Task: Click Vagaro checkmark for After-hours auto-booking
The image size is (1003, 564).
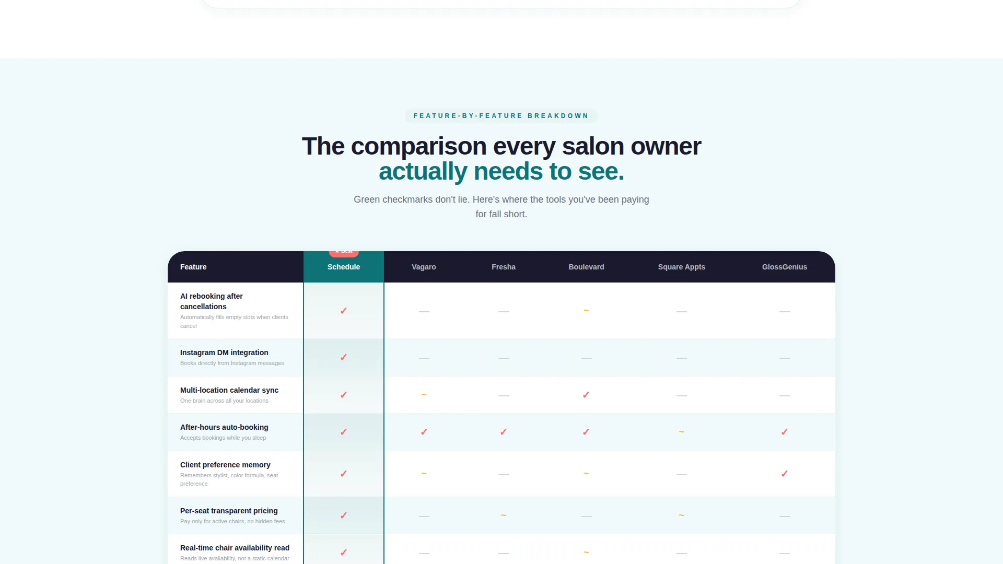Action: (x=424, y=432)
